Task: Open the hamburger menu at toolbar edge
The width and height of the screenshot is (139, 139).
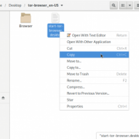Action: 137,5
